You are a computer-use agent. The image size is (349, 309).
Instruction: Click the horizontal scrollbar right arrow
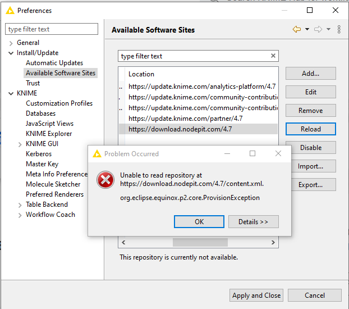[x=273, y=242]
